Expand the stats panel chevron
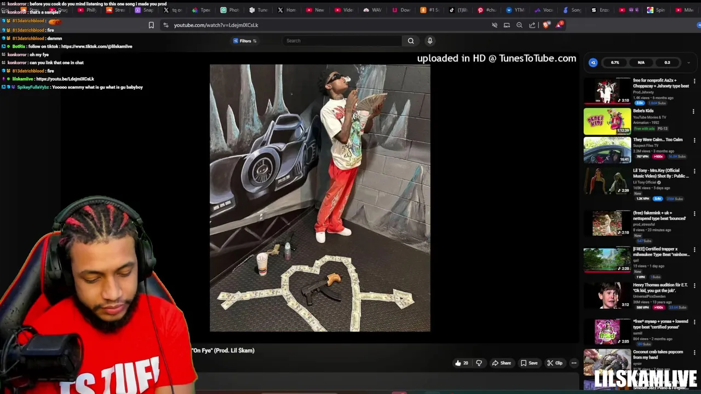Screen dimensions: 701x394 tap(688, 62)
